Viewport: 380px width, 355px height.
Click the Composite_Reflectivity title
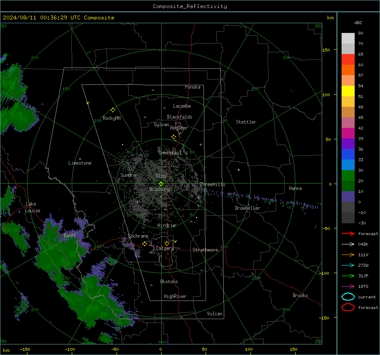(x=190, y=6)
